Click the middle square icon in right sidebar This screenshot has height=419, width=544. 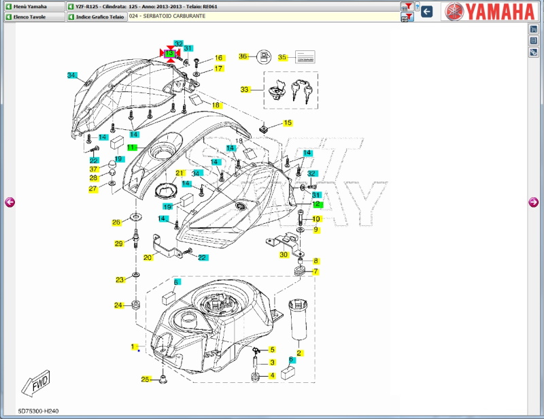pos(534,41)
